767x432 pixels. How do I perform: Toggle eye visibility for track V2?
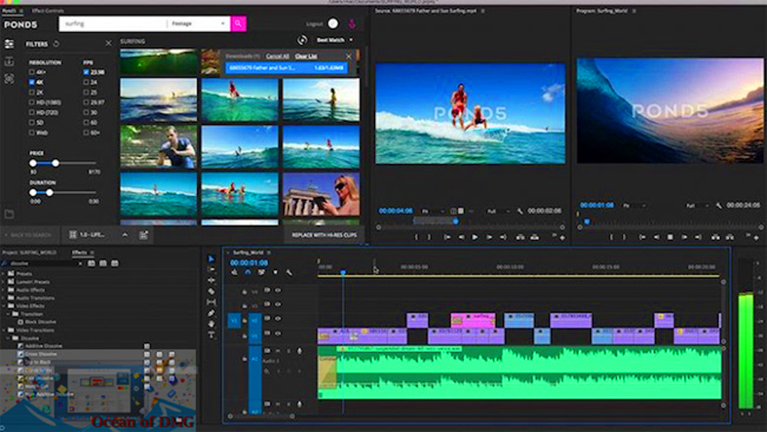point(278,318)
